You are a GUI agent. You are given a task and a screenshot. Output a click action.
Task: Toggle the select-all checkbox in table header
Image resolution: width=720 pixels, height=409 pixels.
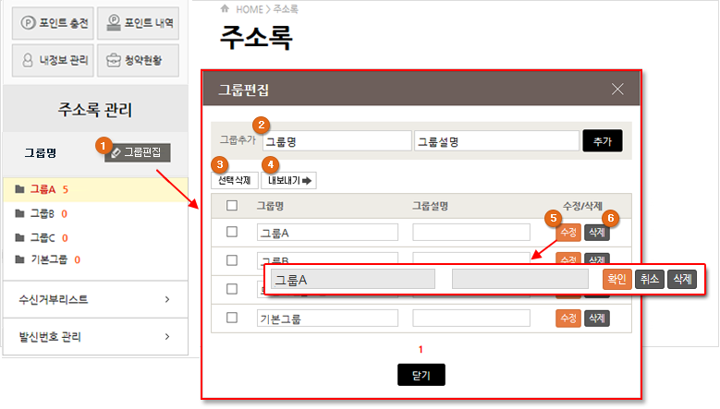233,206
